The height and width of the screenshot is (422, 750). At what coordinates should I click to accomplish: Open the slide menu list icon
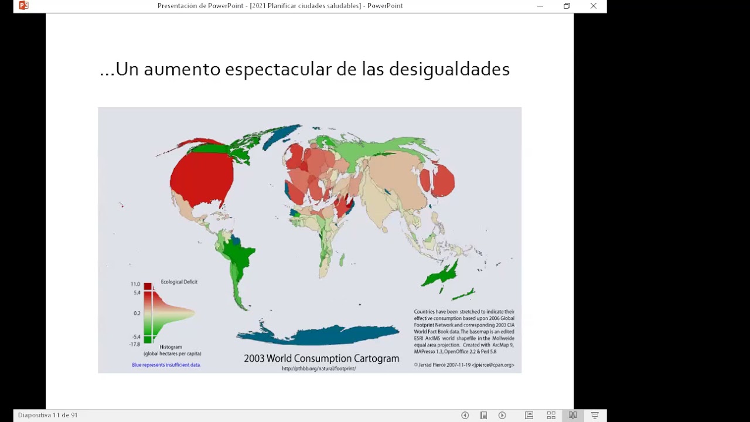(x=483, y=415)
